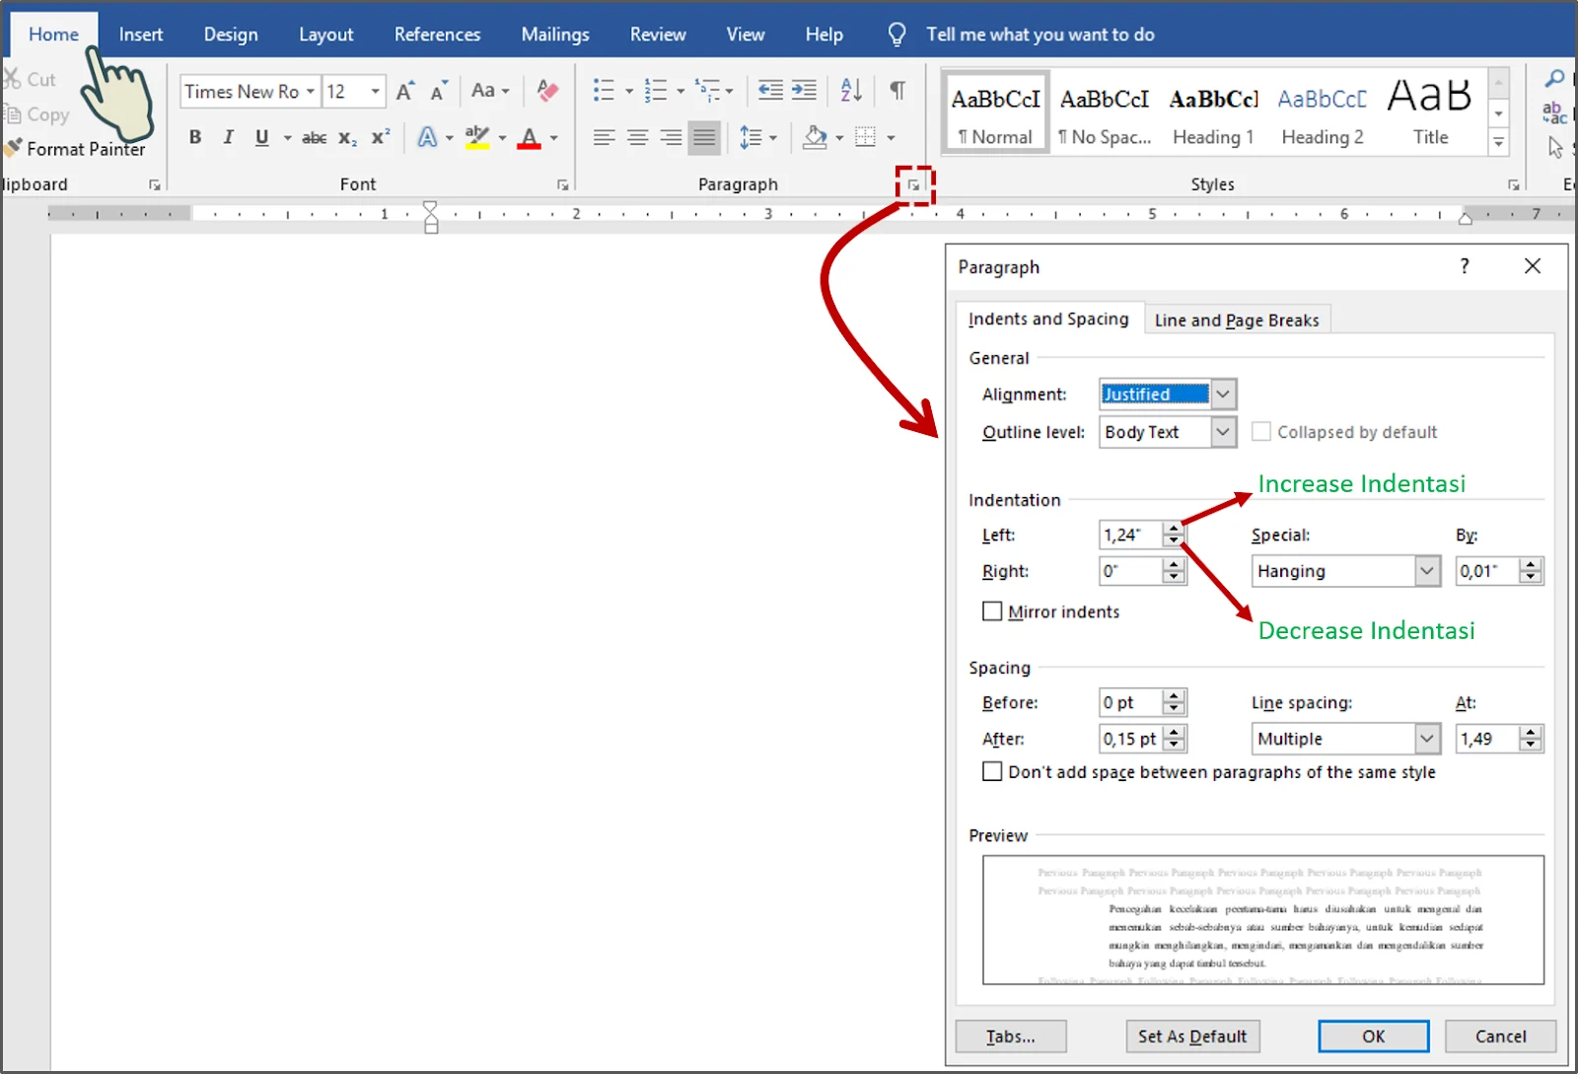Click the Increase Indent ribbon icon

(804, 91)
